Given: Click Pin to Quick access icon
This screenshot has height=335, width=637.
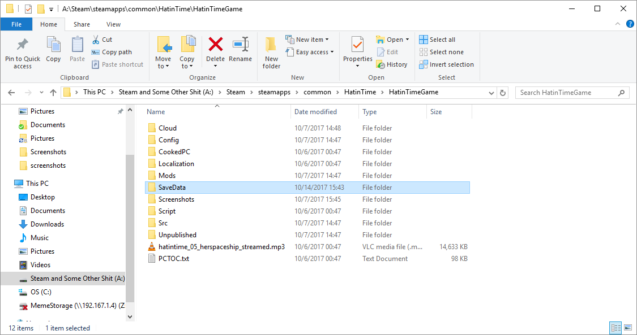Looking at the screenshot, I should [x=22, y=45].
